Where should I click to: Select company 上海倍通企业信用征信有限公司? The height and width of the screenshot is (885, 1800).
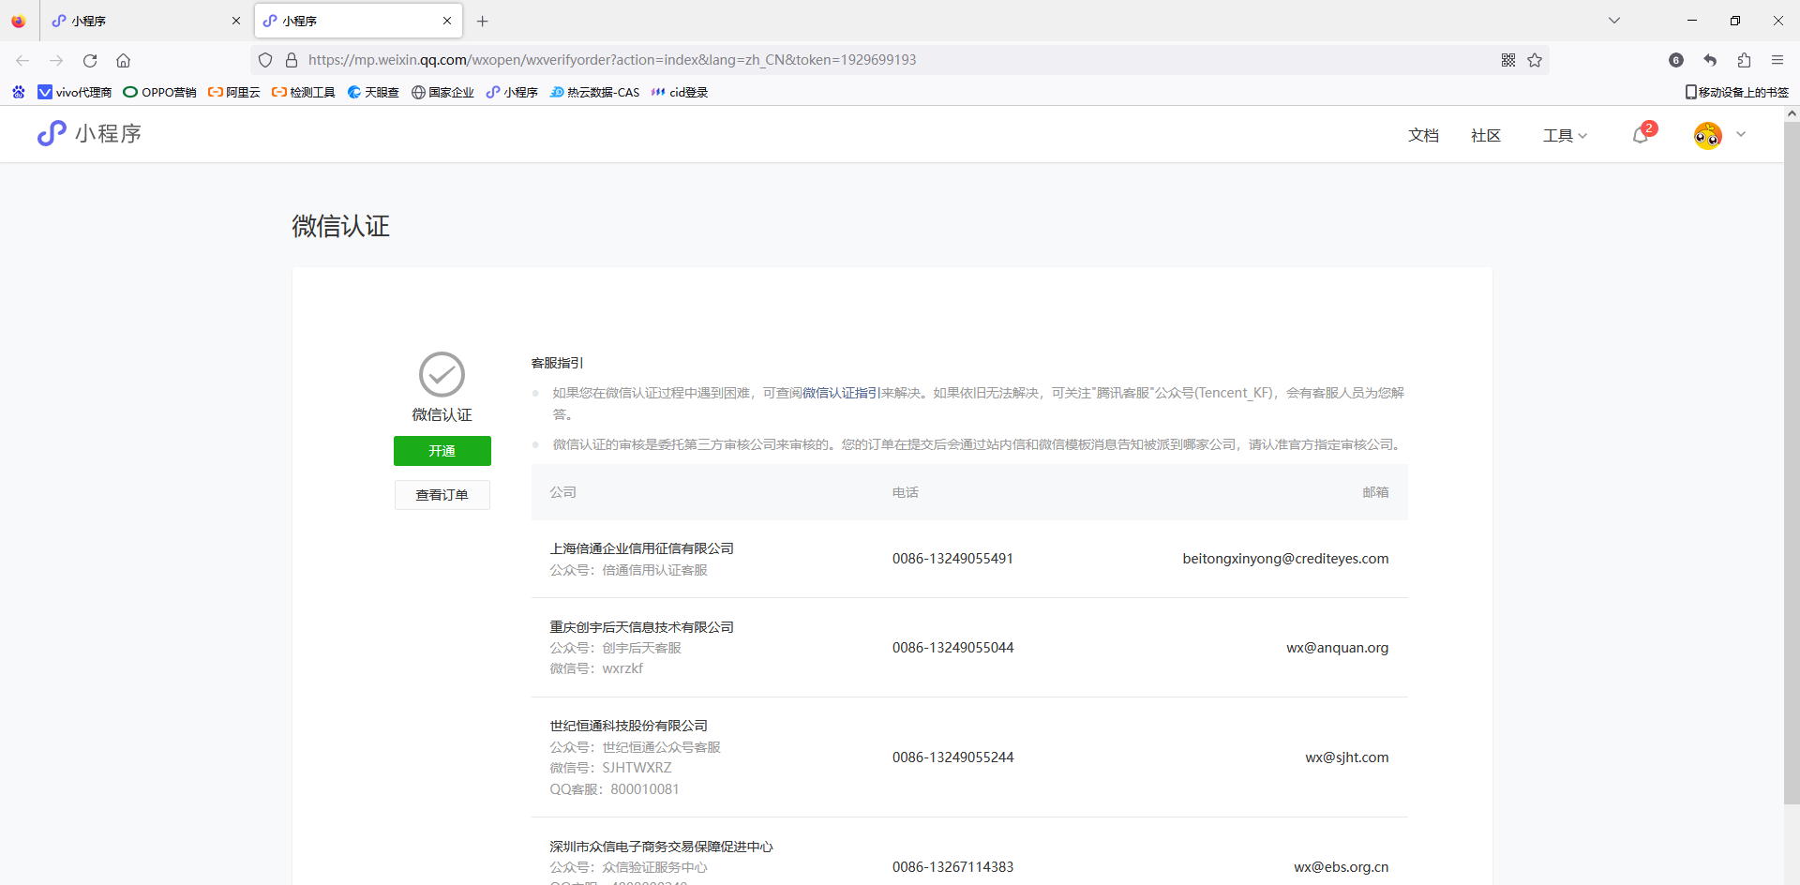coord(642,548)
